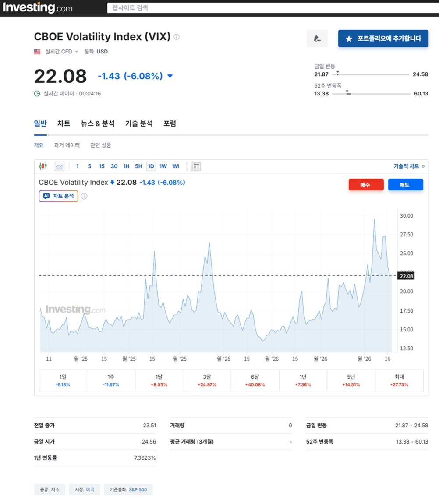Select the 15 minute interval
Image resolution: width=439 pixels, height=500 pixels.
[102, 166]
